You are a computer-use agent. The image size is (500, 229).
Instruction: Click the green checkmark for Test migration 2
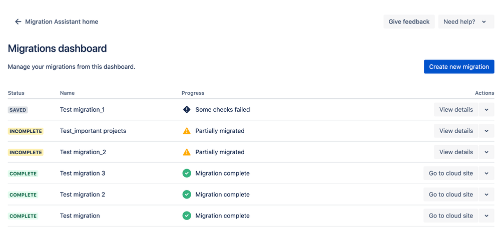pos(187,195)
